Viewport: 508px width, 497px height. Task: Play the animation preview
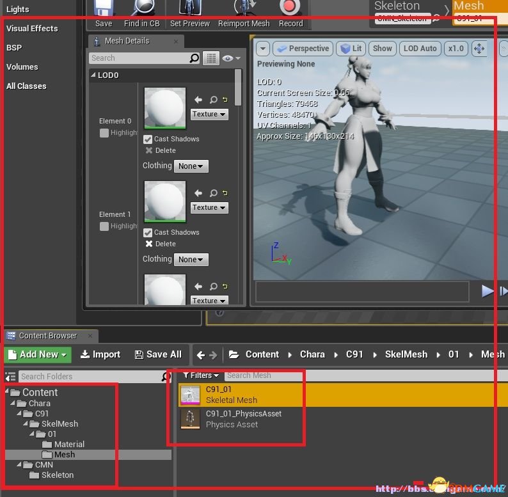click(488, 291)
